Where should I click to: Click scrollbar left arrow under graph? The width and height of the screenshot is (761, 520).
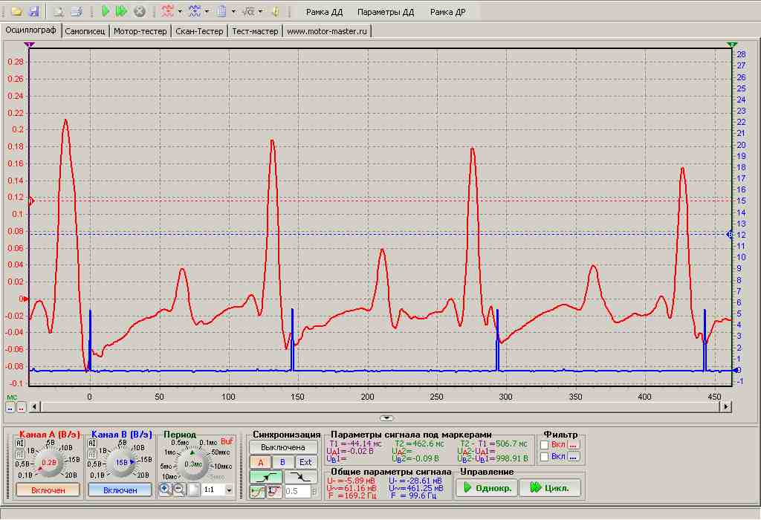coord(34,406)
